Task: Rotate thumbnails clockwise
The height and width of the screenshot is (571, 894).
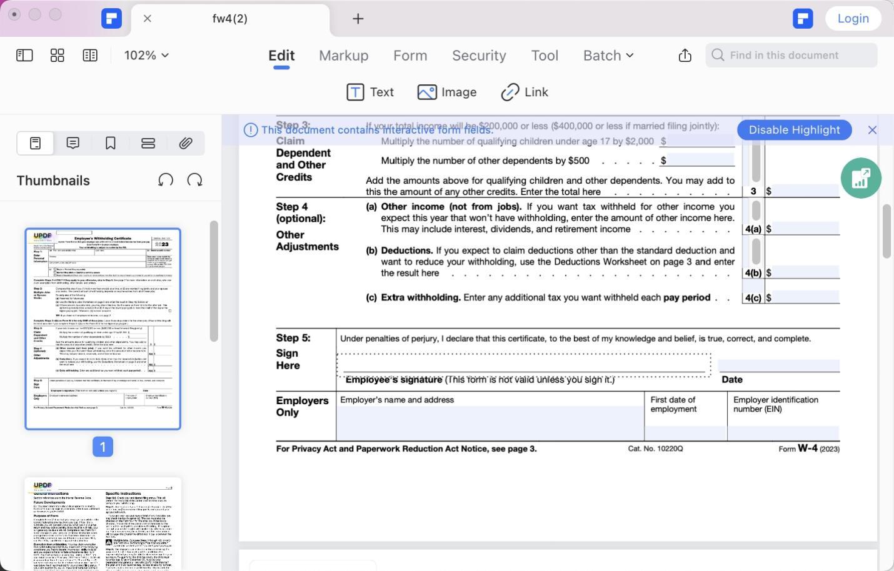Action: pos(195,180)
